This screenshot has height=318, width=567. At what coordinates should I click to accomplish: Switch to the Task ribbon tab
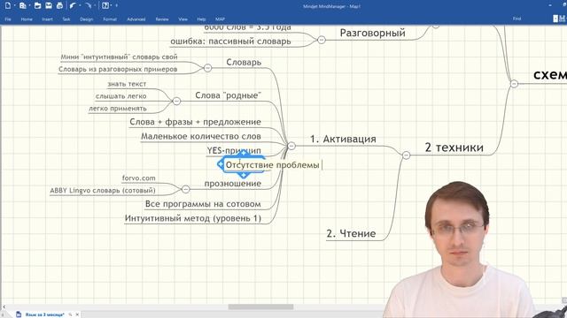(x=66, y=19)
